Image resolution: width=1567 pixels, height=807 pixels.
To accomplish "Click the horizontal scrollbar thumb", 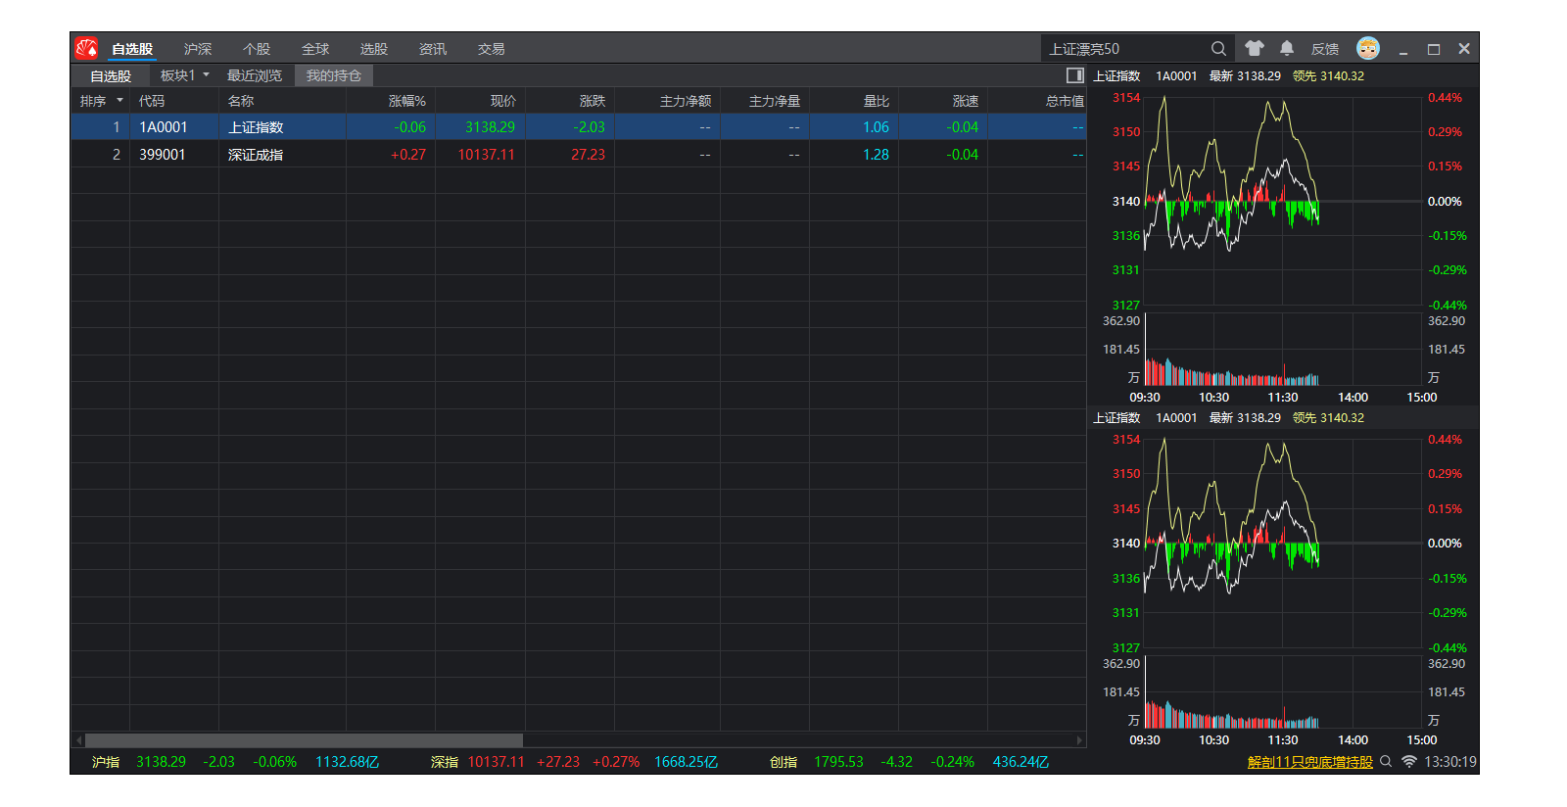I will point(304,740).
